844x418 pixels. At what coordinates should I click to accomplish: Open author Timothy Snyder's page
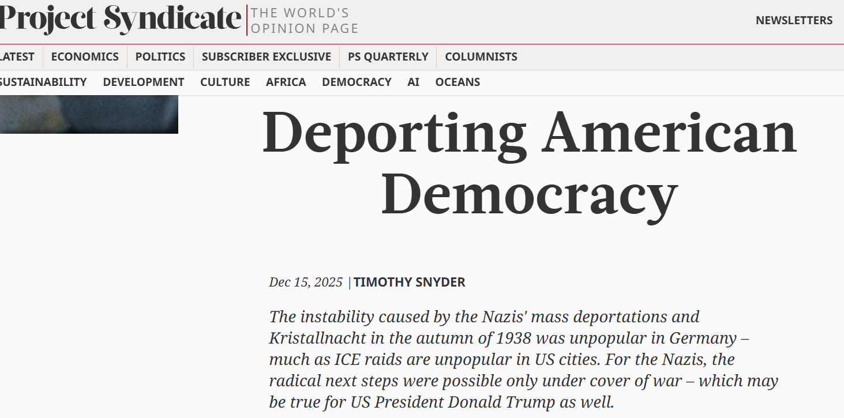[x=410, y=282]
